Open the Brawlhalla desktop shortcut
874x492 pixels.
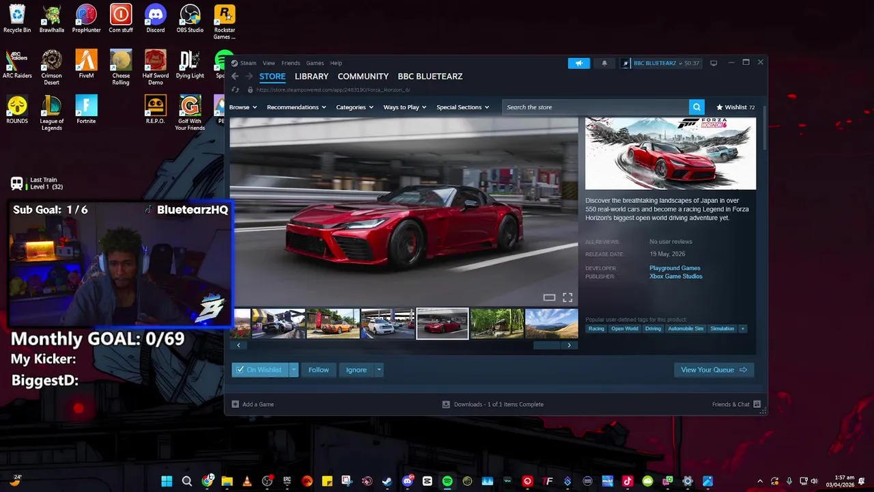pyautogui.click(x=52, y=19)
